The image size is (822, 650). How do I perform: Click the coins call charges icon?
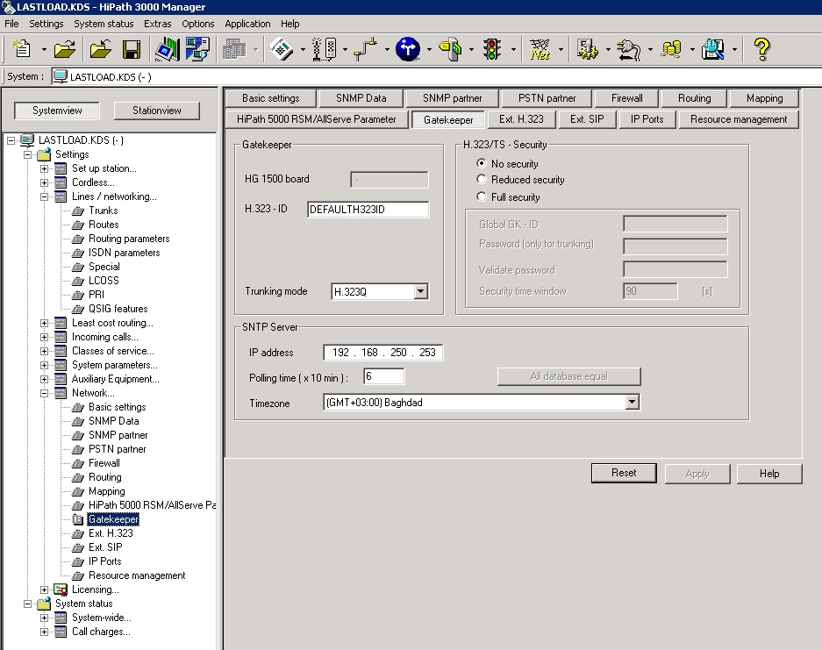671,49
